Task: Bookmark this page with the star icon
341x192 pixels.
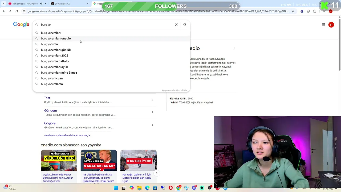Action: pos(293,11)
